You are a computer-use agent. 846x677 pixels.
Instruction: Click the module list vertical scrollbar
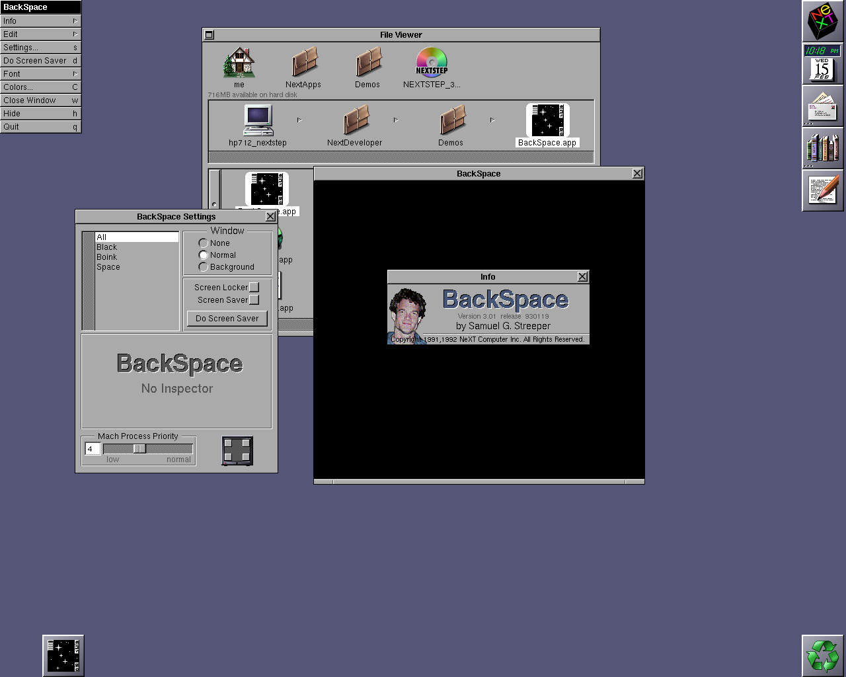point(89,281)
